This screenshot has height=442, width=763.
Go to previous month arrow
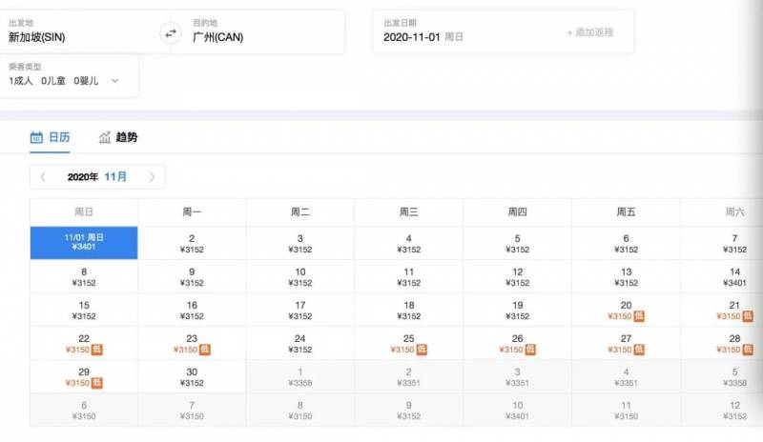(43, 177)
